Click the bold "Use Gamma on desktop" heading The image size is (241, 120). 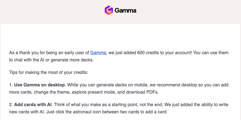point(39,85)
